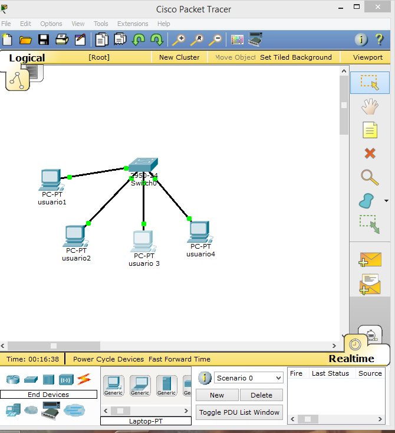Click the usuario2 PC on canvas

click(x=75, y=236)
